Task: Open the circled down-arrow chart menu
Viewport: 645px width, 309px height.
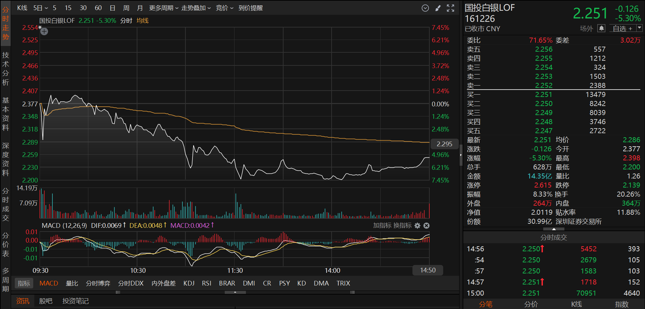Action: [425, 8]
